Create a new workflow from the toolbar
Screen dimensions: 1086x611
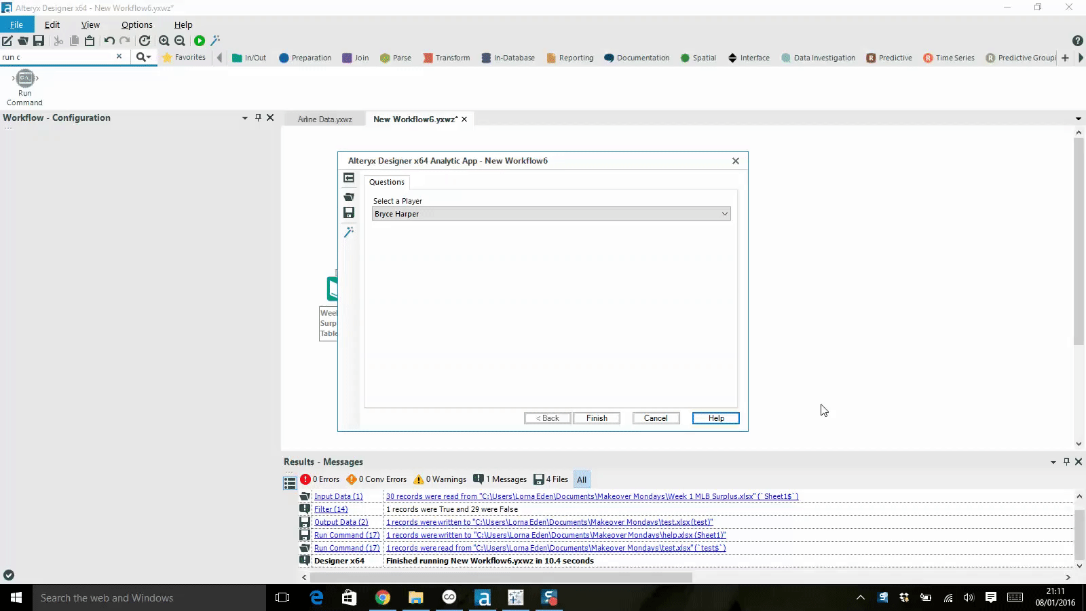7,41
